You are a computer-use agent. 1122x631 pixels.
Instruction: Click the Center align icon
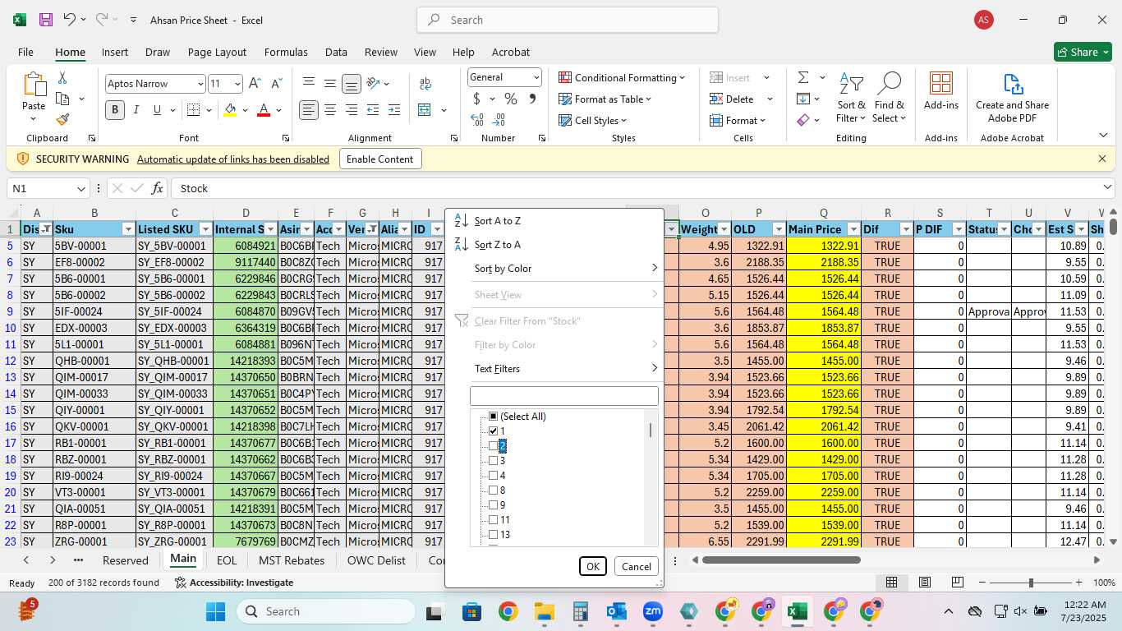tap(330, 109)
